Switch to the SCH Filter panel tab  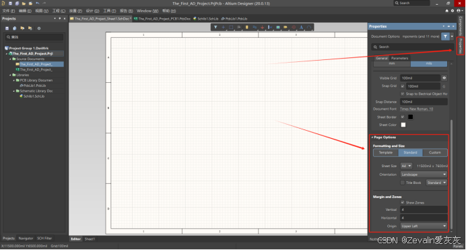pos(44,238)
